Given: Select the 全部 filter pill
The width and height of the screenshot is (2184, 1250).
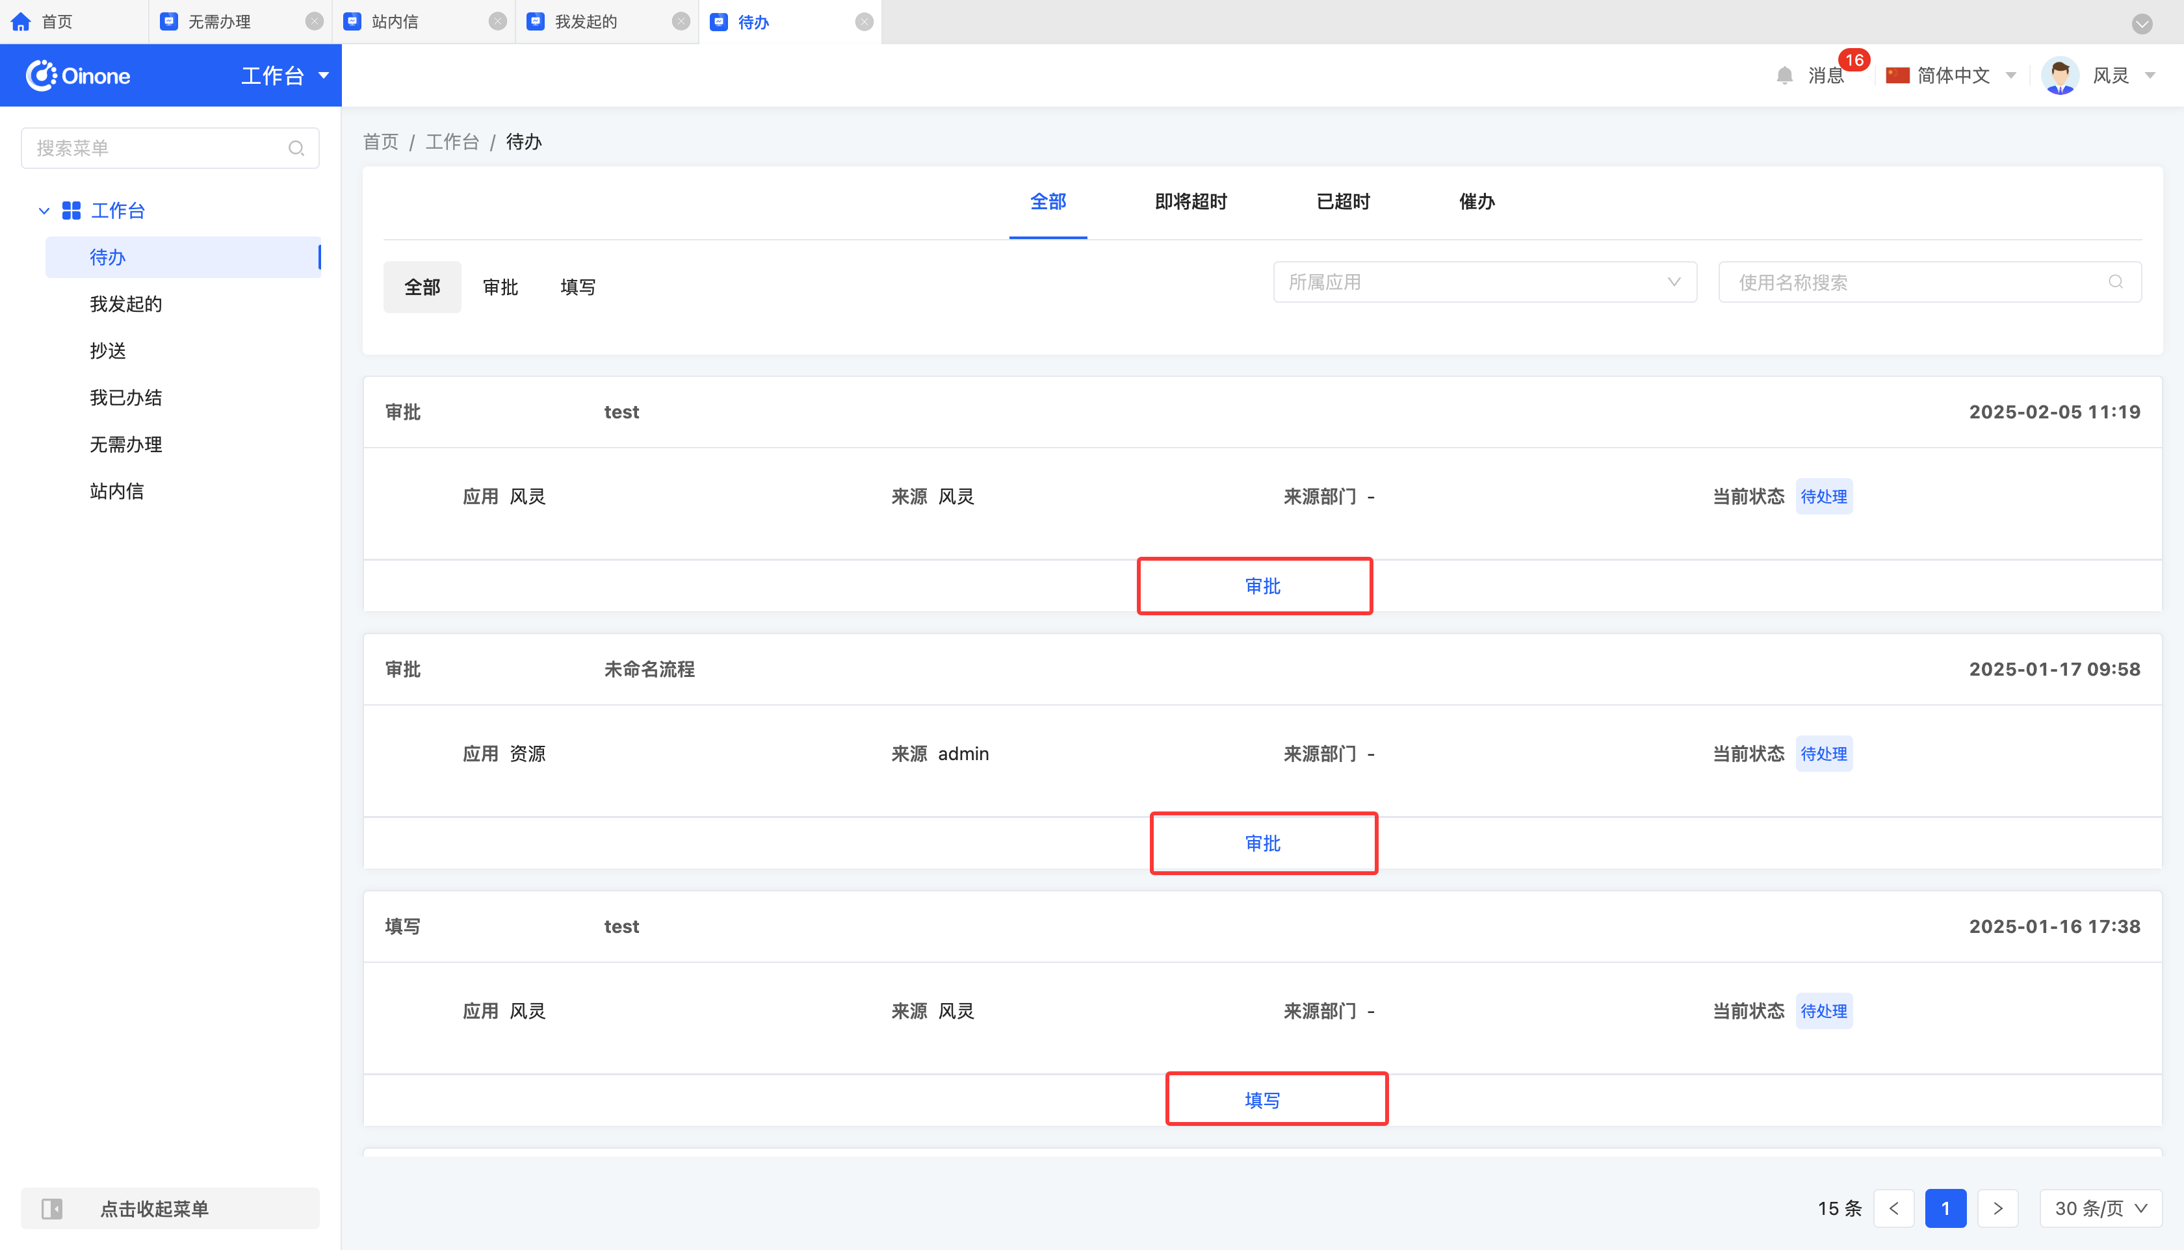Looking at the screenshot, I should pyautogui.click(x=422, y=287).
